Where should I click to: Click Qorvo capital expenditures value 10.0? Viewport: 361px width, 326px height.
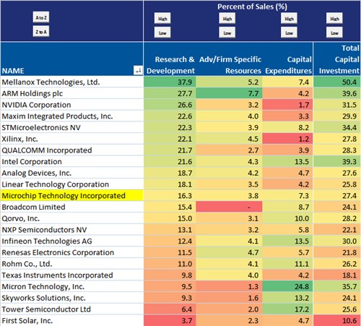(288, 218)
